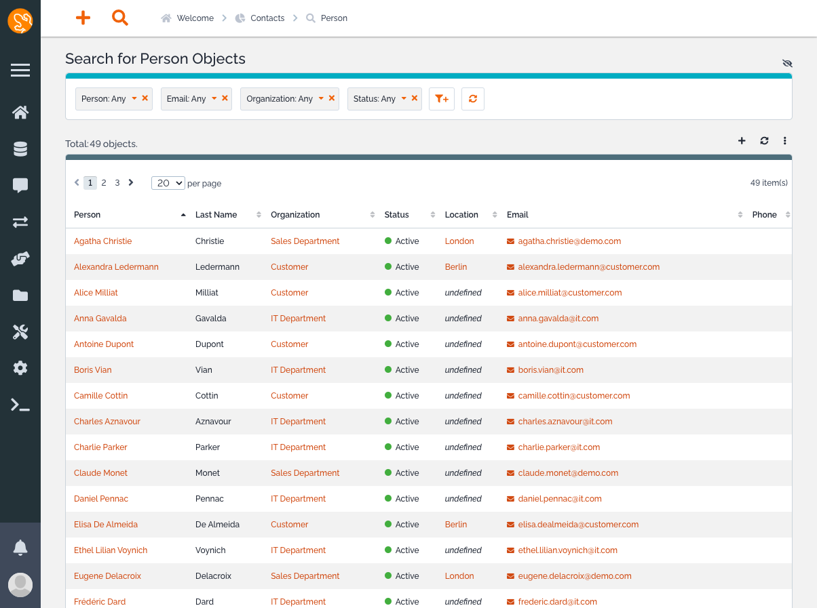Open the exchange arrows sidebar menu

click(x=20, y=222)
